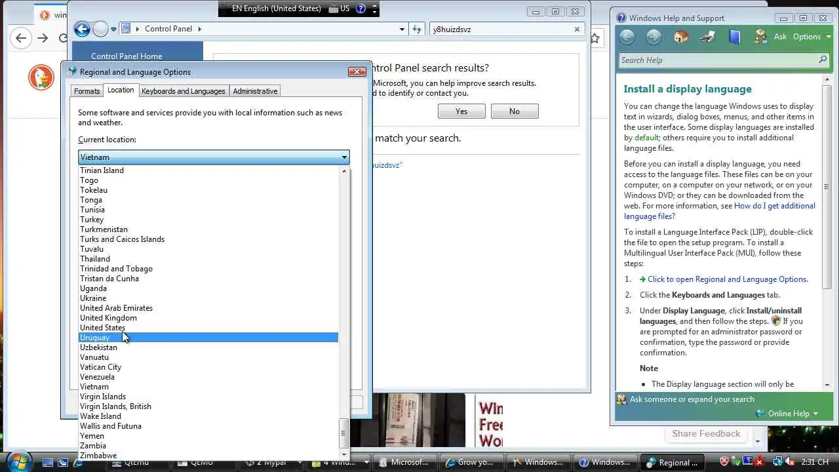Click No to decline improving search results
839x472 pixels.
[x=515, y=111]
